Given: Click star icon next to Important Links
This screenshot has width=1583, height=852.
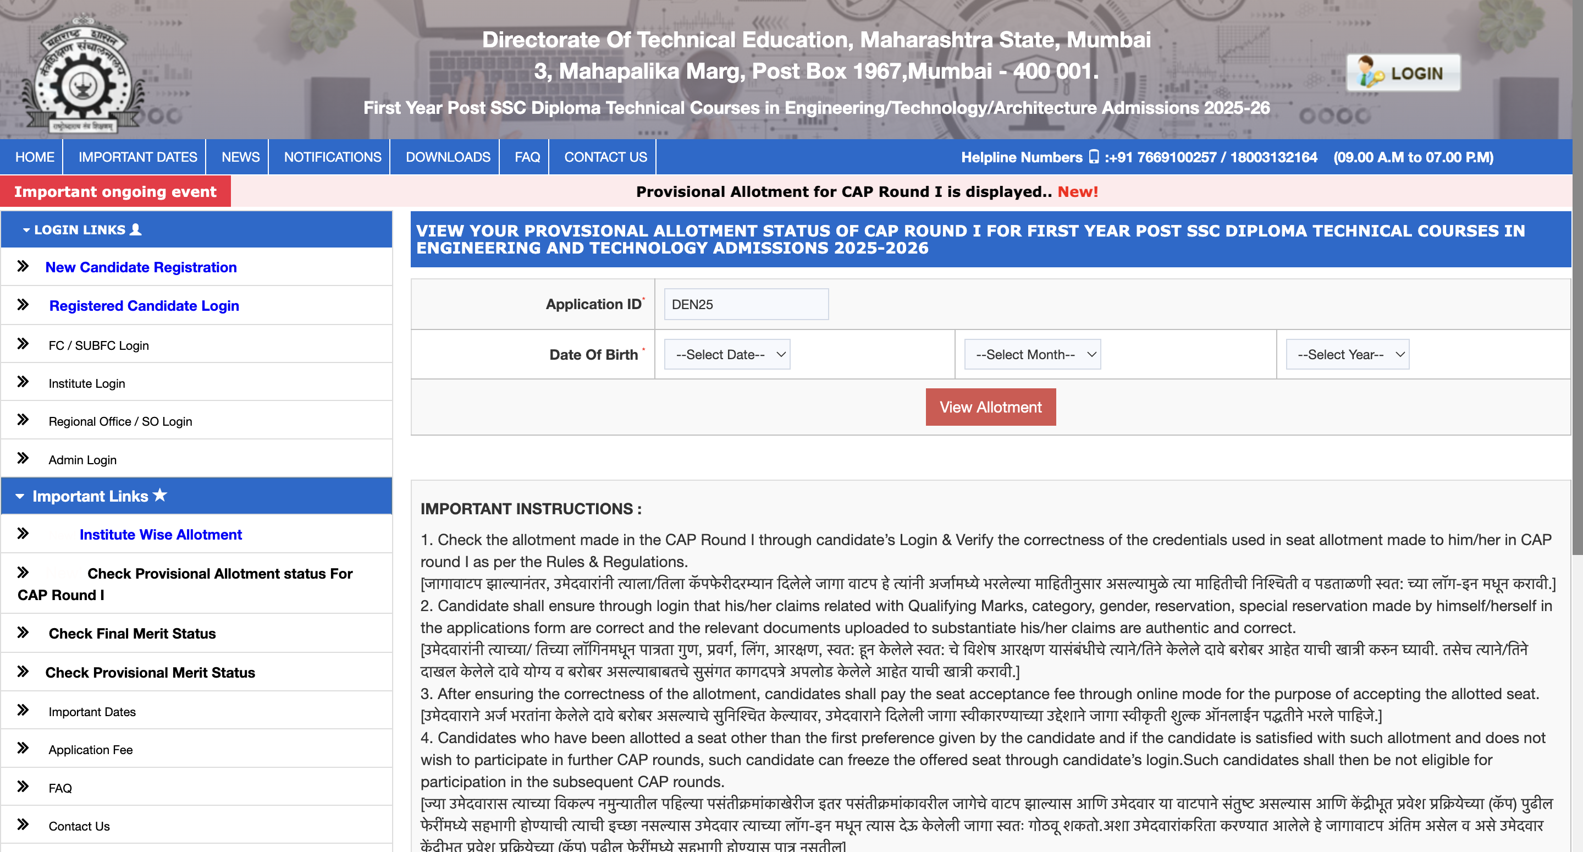Looking at the screenshot, I should coord(160,495).
